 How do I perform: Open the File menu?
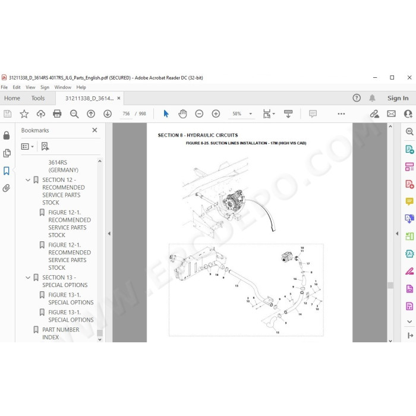[x=4, y=87]
